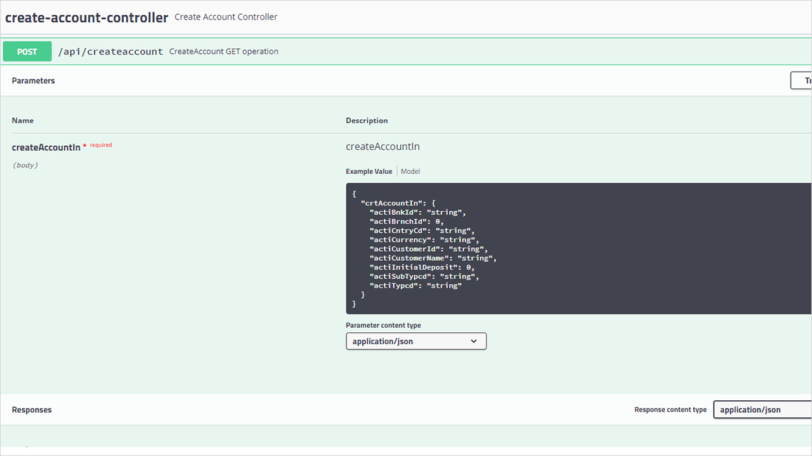Click the 'Responses' section heading
The height and width of the screenshot is (456, 812).
[x=32, y=410]
